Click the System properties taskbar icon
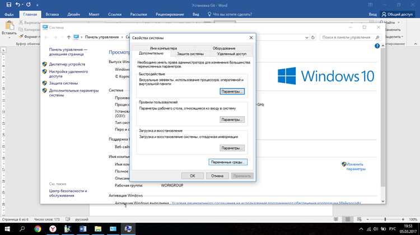This screenshot has height=235, width=420. pyautogui.click(x=128, y=229)
